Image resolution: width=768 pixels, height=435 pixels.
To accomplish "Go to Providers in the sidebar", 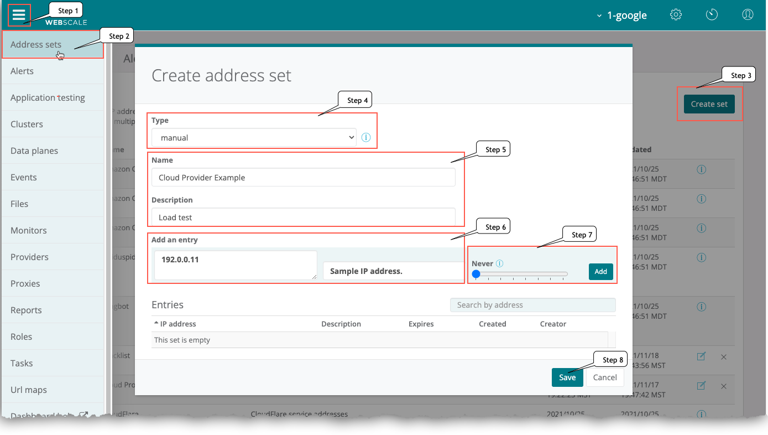I will 29,257.
